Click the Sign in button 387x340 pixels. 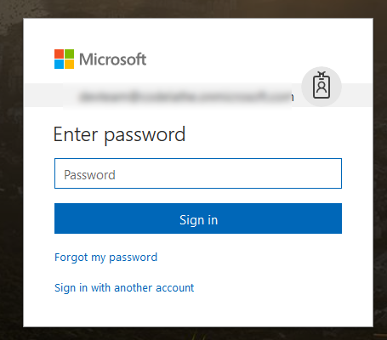click(198, 218)
